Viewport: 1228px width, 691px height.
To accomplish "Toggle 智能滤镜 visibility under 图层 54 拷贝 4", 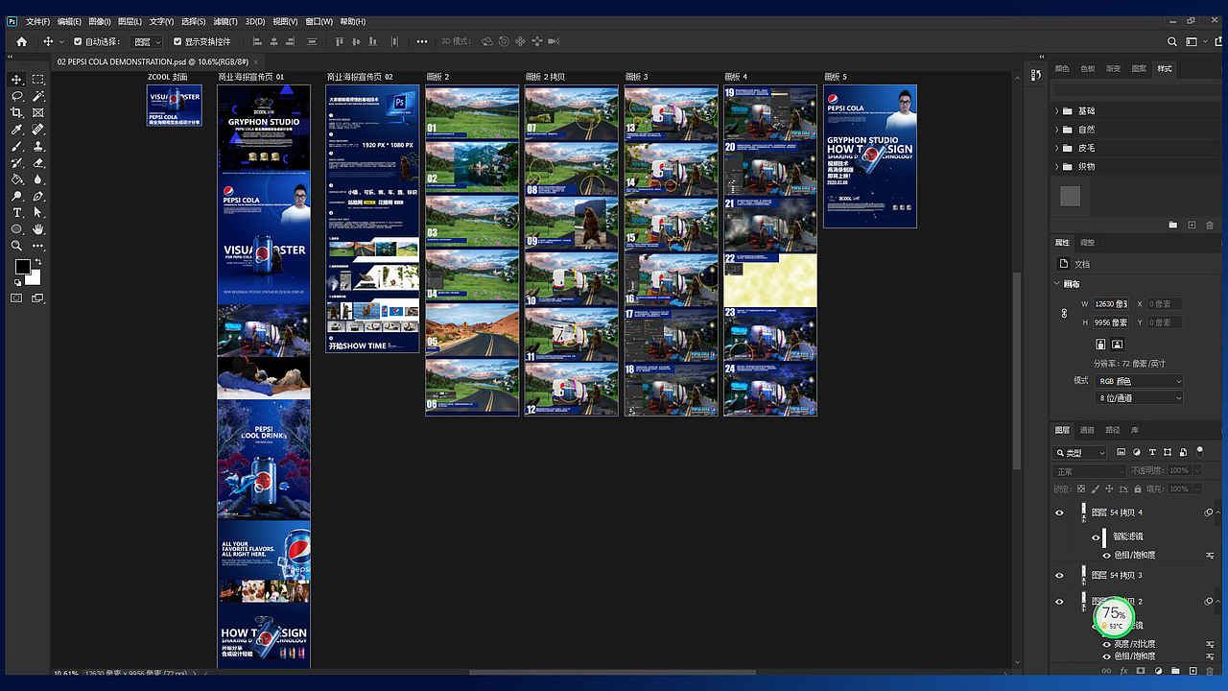I will [x=1097, y=537].
